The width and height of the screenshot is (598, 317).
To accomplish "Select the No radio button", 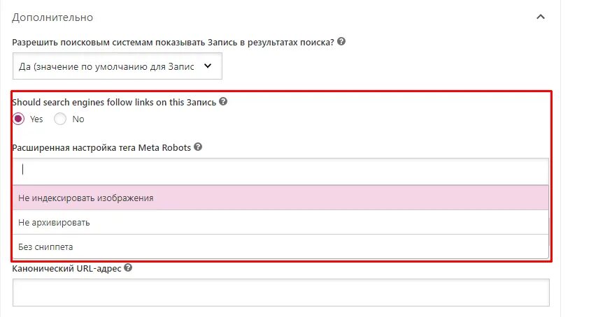I will point(60,119).
